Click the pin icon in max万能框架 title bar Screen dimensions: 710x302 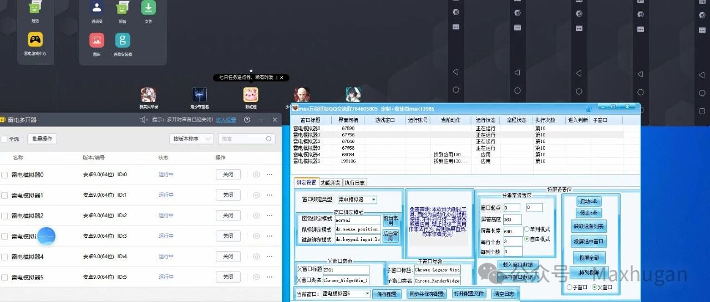click(x=589, y=109)
